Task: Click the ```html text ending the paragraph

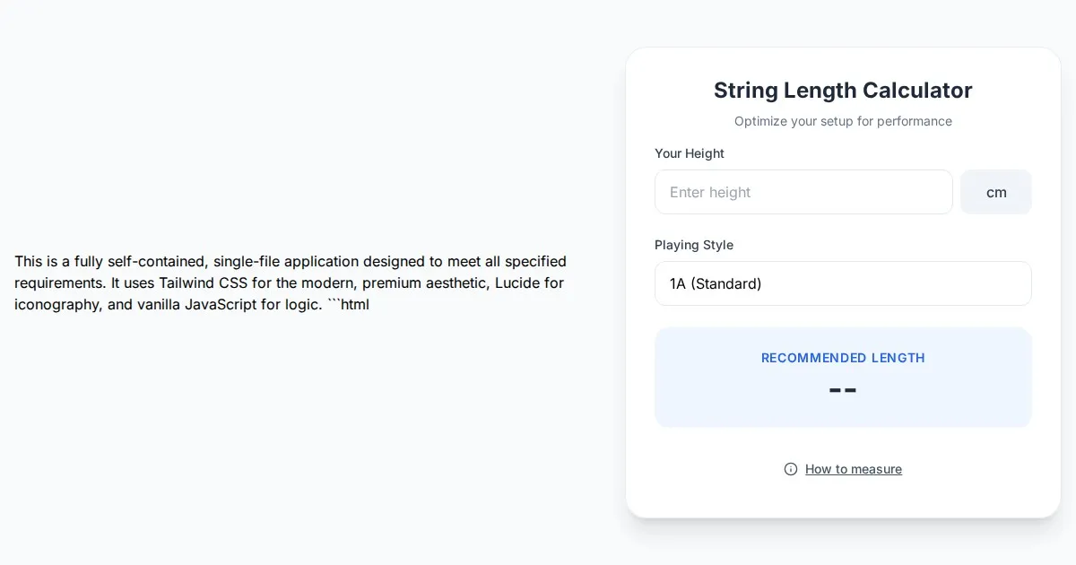Action: pos(348,304)
